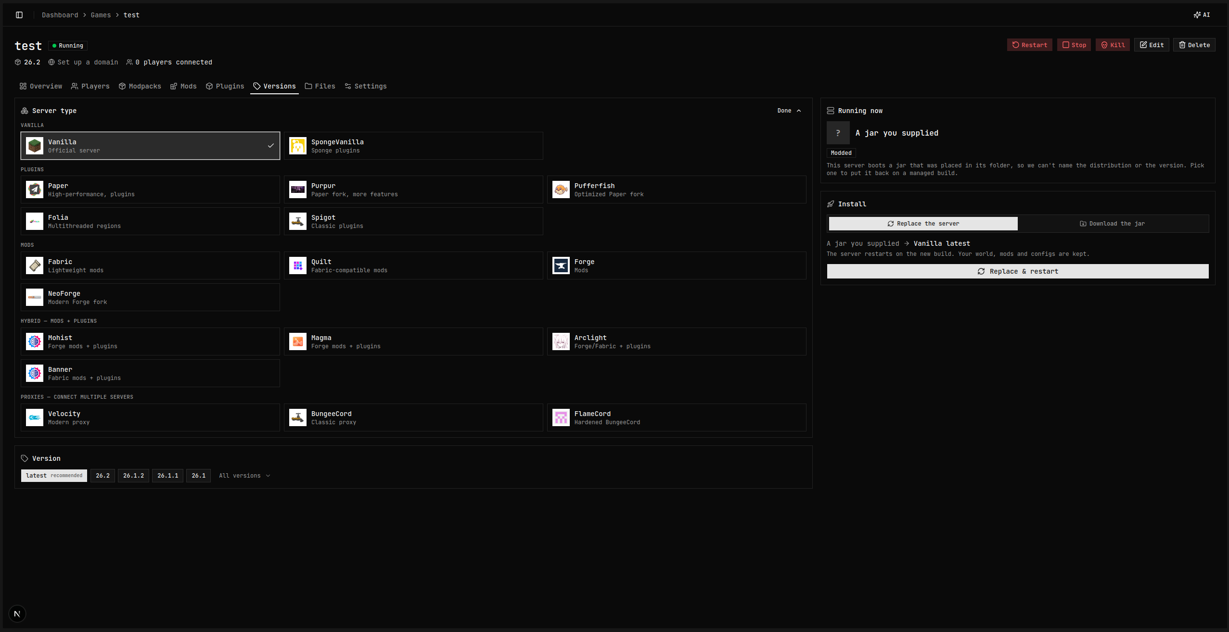The height and width of the screenshot is (632, 1229).
Task: Open the Settings tab
Action: click(366, 86)
